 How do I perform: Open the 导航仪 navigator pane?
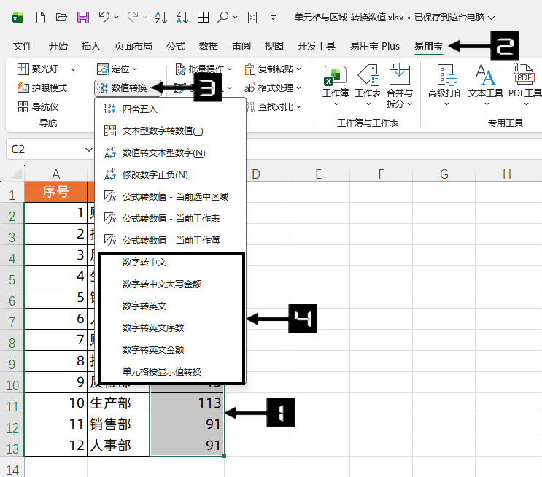pos(39,107)
